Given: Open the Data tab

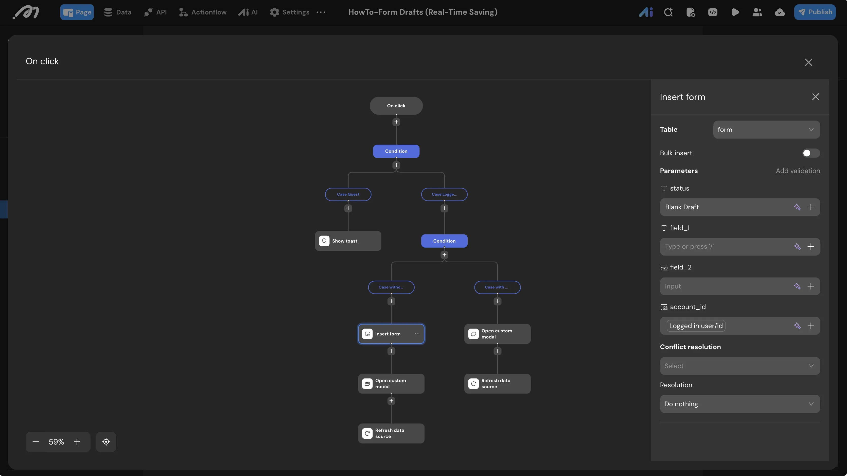Looking at the screenshot, I should (x=117, y=12).
